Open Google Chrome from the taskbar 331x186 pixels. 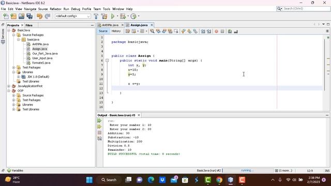(219, 180)
